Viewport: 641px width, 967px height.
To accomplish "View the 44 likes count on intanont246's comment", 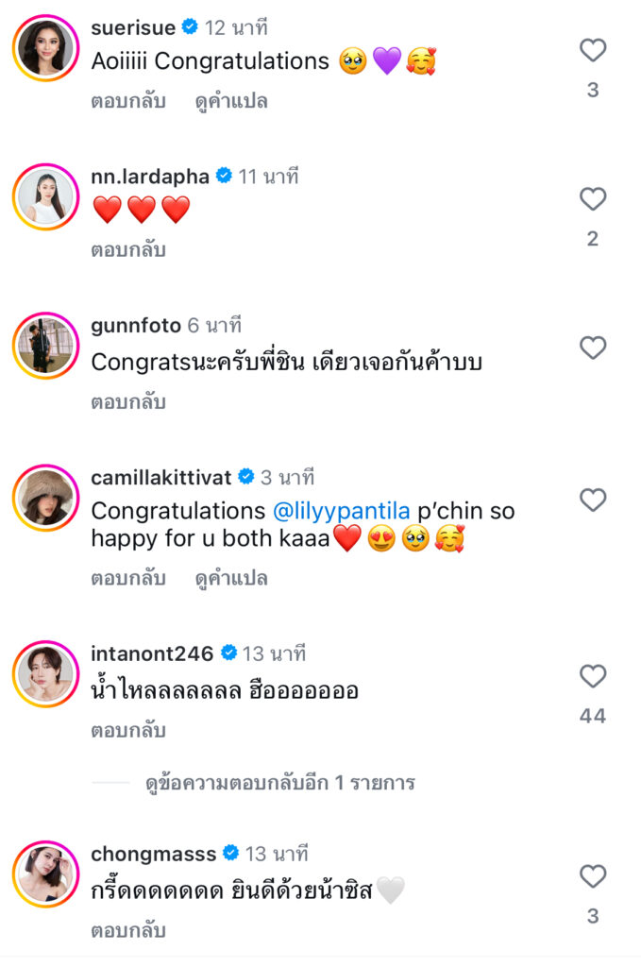I will (x=592, y=717).
